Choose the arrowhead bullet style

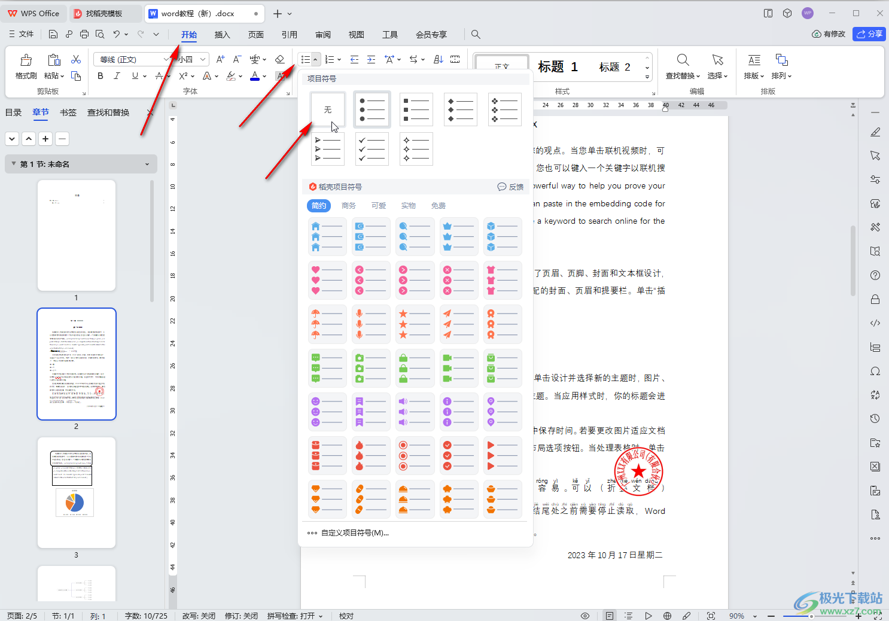point(328,149)
